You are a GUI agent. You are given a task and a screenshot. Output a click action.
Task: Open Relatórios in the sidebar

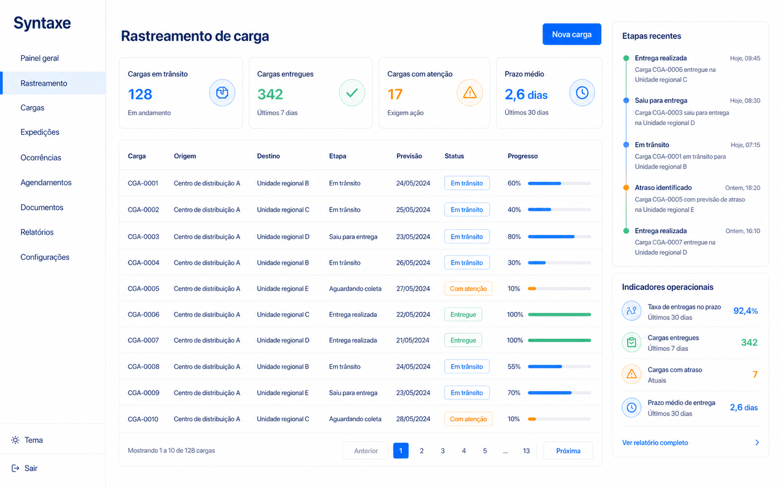tap(37, 232)
